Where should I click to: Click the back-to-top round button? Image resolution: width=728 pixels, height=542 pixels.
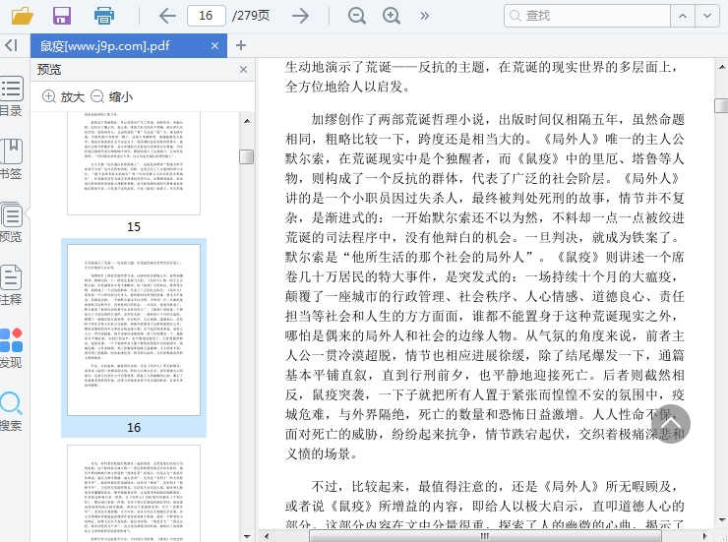coord(670,423)
